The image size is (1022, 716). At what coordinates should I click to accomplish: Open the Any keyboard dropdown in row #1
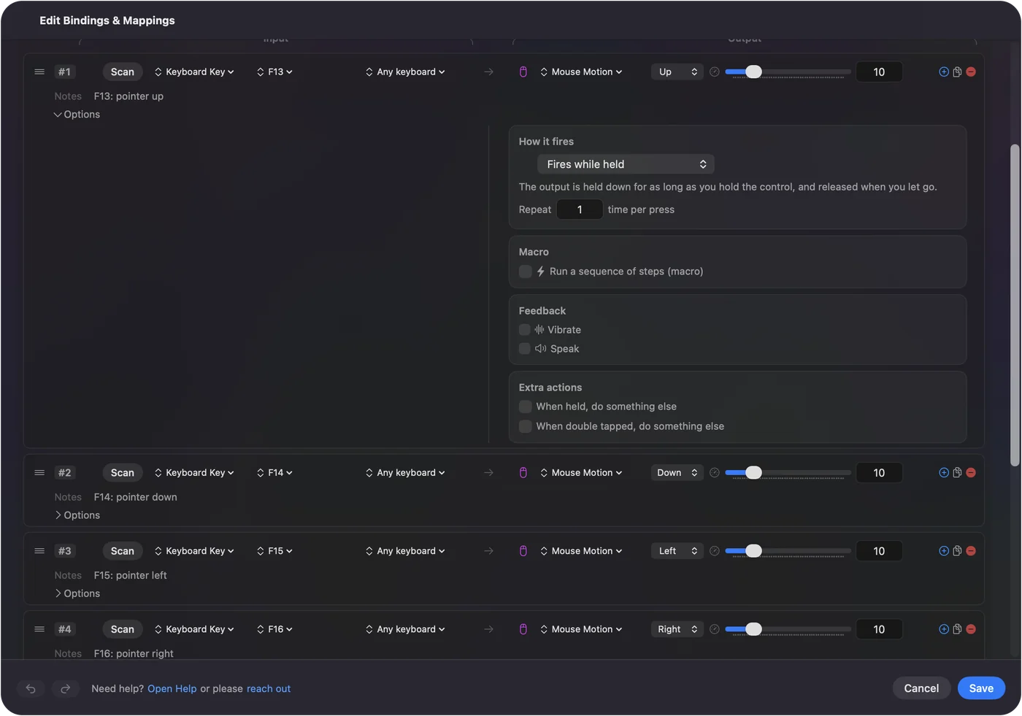[405, 72]
